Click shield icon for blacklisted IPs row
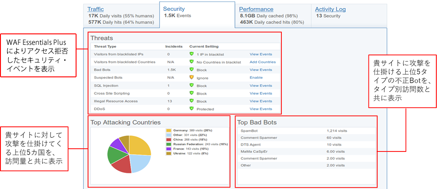 (x=192, y=54)
